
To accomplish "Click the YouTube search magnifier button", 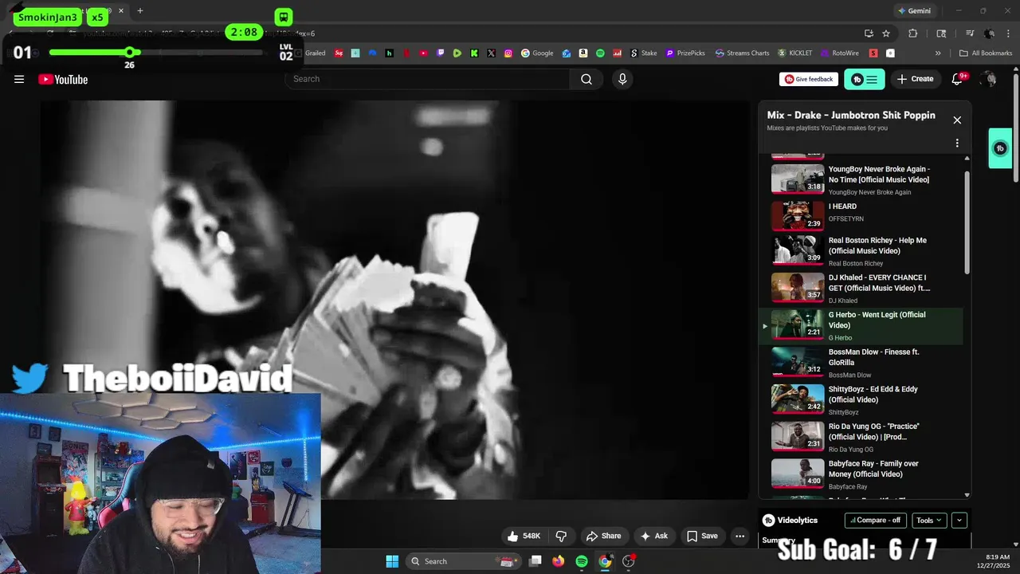I will (586, 79).
